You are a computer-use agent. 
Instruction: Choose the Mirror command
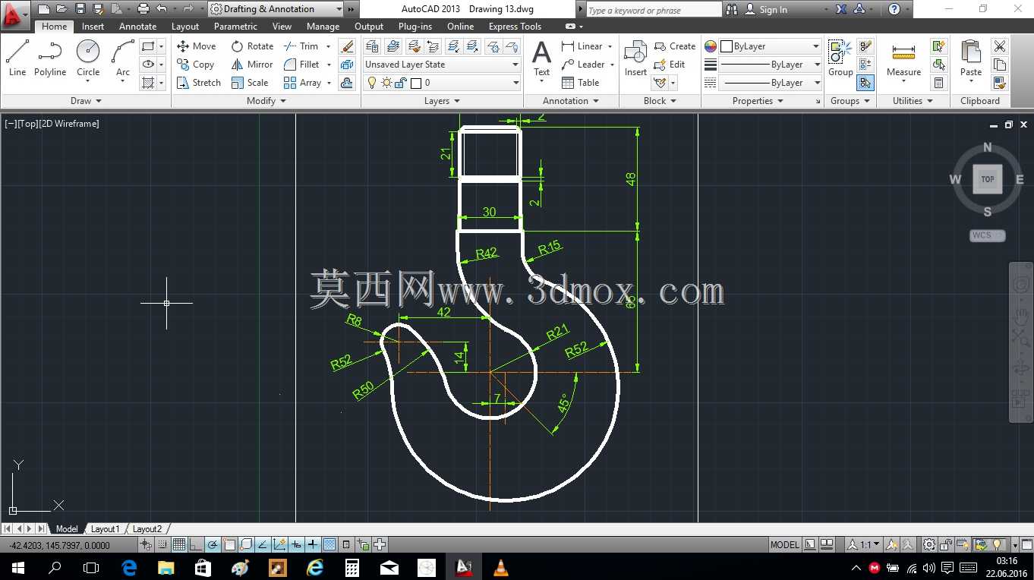pos(253,65)
